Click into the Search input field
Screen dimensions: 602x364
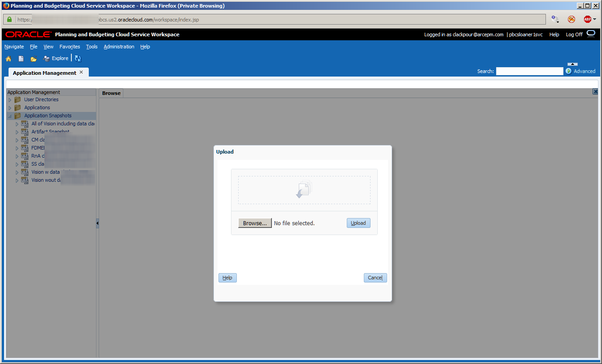(529, 71)
